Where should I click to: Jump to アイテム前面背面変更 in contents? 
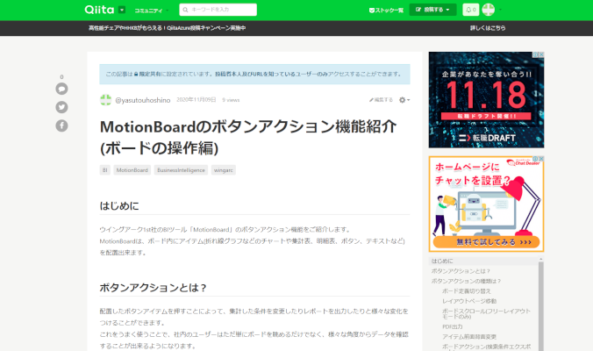coord(469,337)
